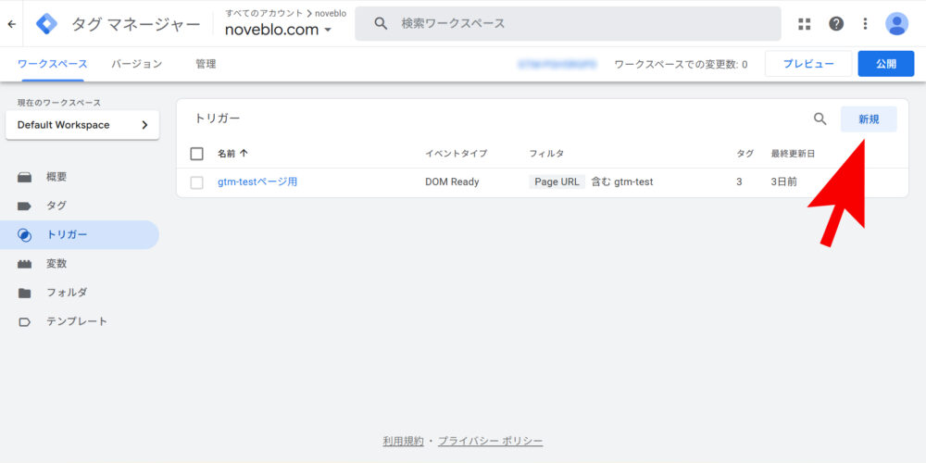Click the 新規 button
The width and height of the screenshot is (926, 463).
(869, 119)
